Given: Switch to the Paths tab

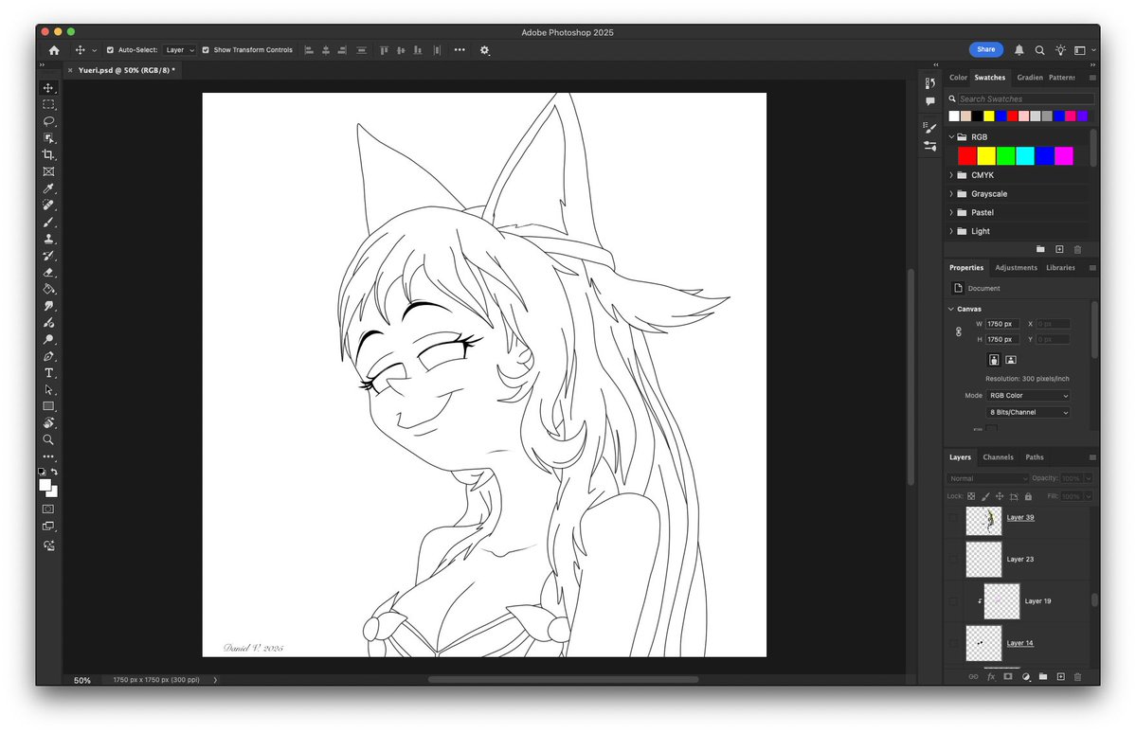Looking at the screenshot, I should [1035, 457].
